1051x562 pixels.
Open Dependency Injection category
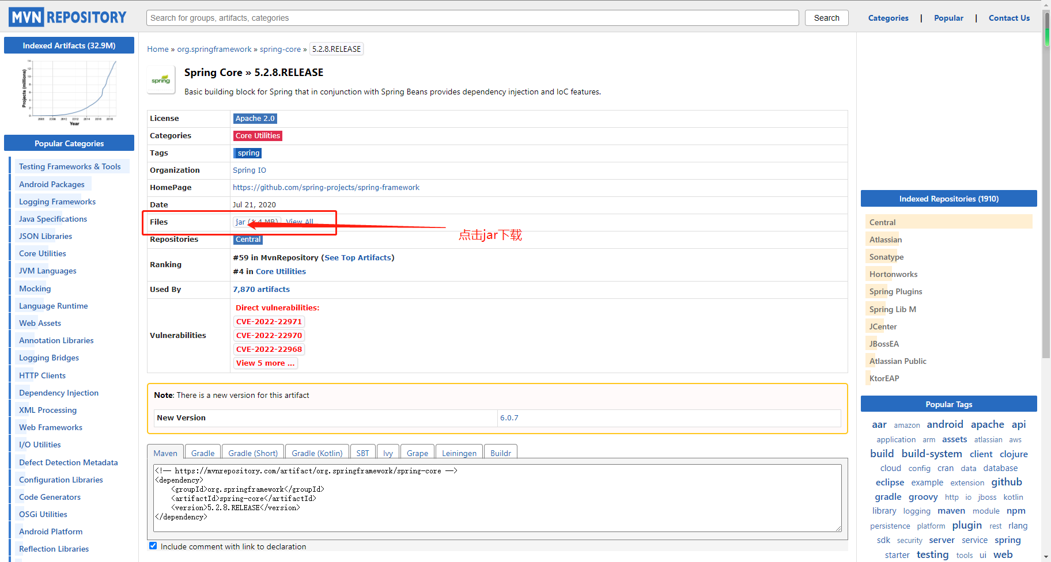[59, 393]
